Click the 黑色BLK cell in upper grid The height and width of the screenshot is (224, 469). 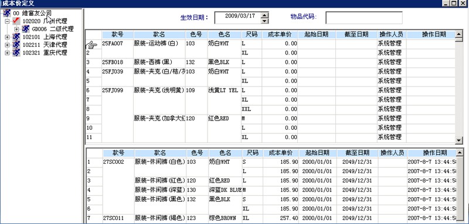coord(224,63)
